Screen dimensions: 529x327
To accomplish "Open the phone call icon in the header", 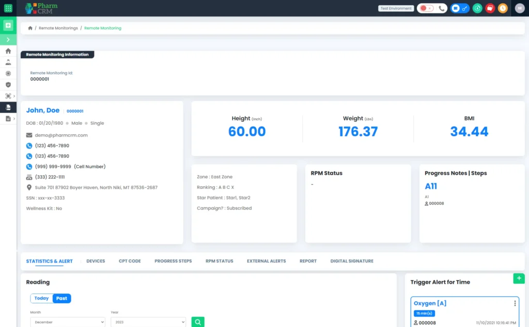I will (x=442, y=8).
